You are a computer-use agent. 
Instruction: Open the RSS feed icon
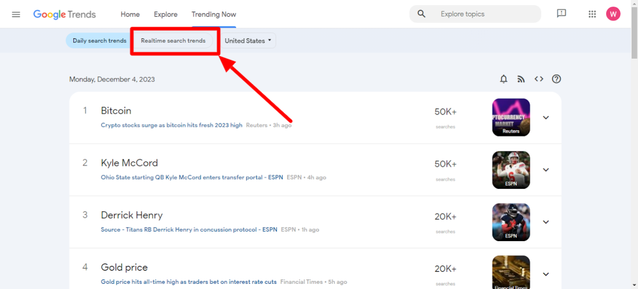[x=521, y=79]
